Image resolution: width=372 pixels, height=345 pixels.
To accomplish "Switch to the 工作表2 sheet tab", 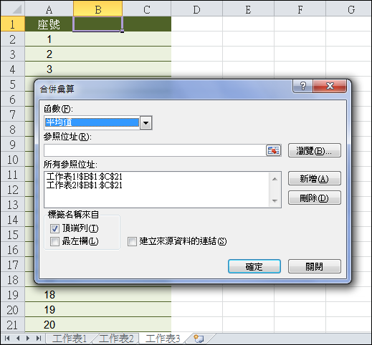I will pos(116,339).
